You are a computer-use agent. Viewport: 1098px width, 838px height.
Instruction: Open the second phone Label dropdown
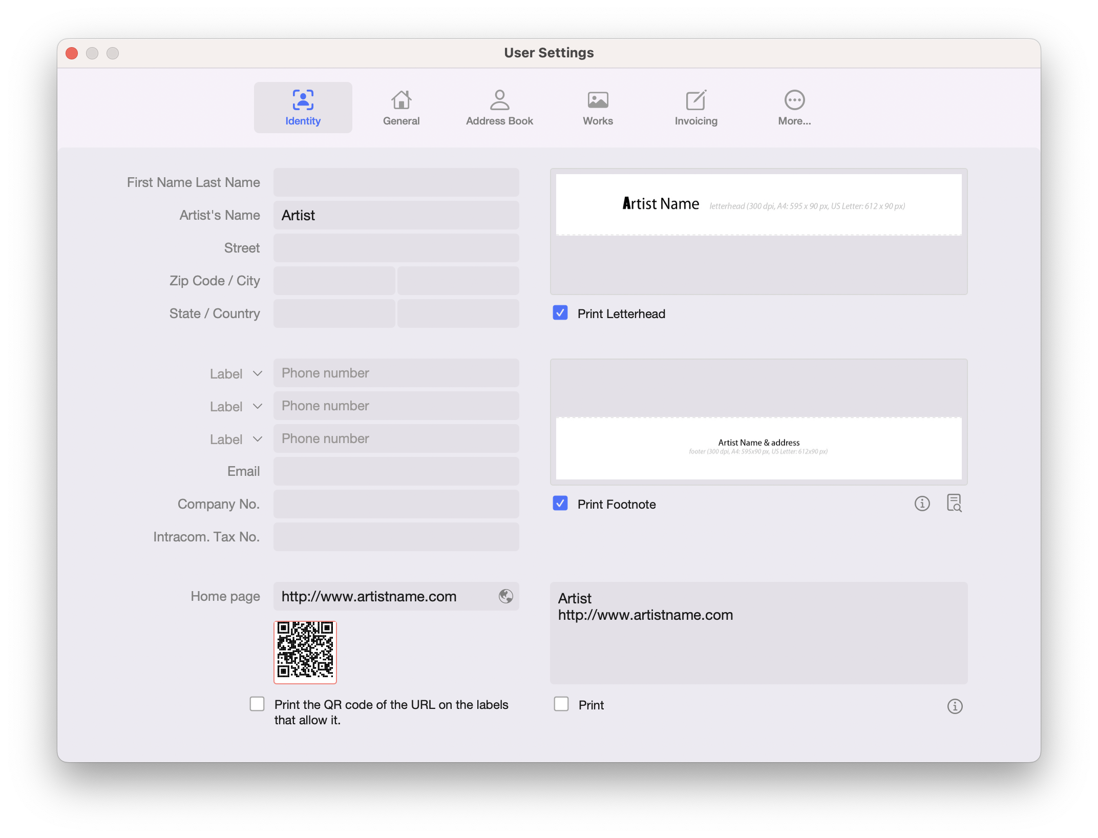(236, 406)
